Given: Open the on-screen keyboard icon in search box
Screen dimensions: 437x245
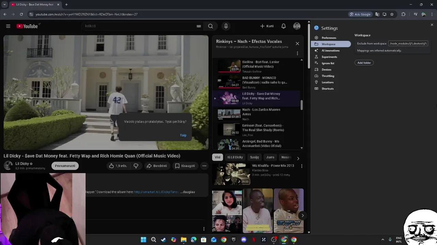Looking at the screenshot, I should pos(199,26).
